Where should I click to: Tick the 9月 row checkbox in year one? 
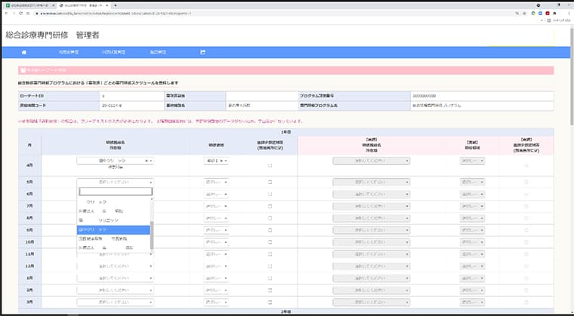coord(270,231)
